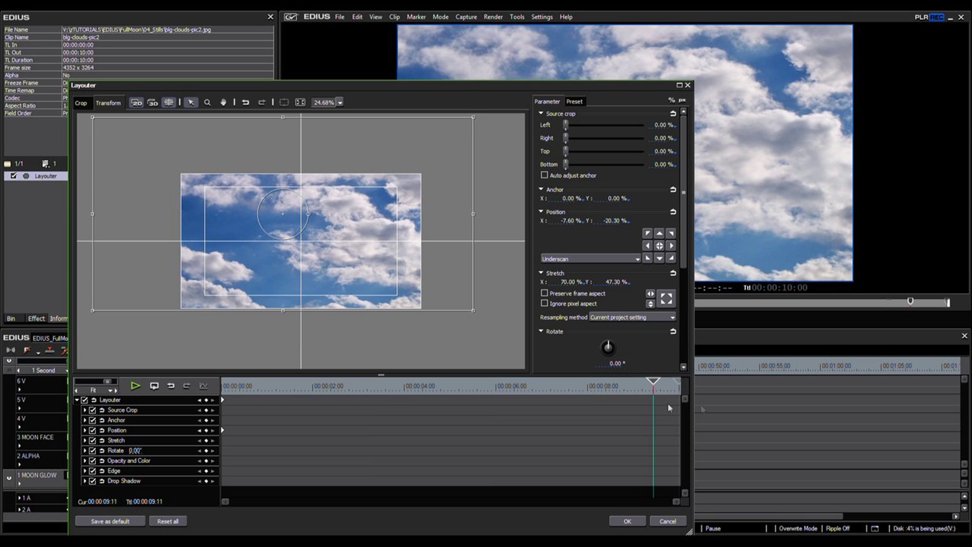Expand the Position track in timeline
This screenshot has height=547, width=972.
point(85,430)
